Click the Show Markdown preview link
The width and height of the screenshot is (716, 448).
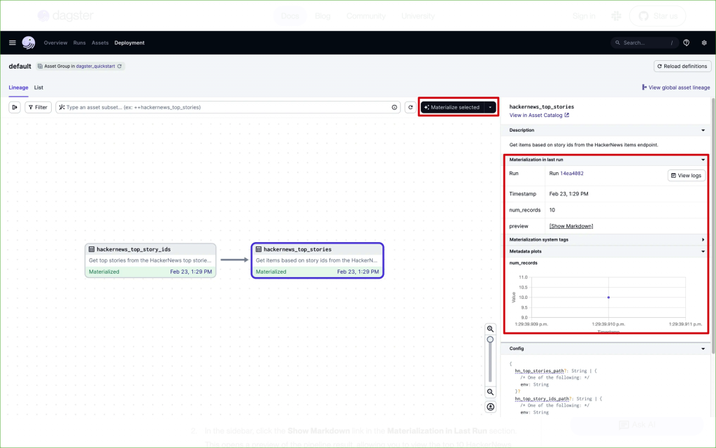coord(571,226)
